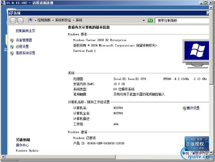Expand the arrow before 系统 in breadcrumb
The image size is (215, 162).
click(x=73, y=20)
